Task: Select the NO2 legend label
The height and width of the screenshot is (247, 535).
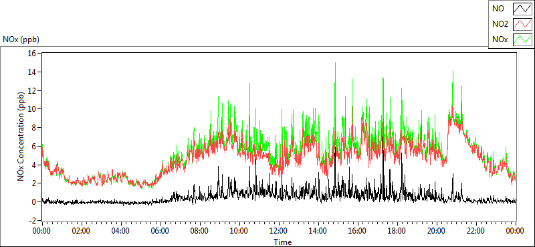Action: click(500, 24)
